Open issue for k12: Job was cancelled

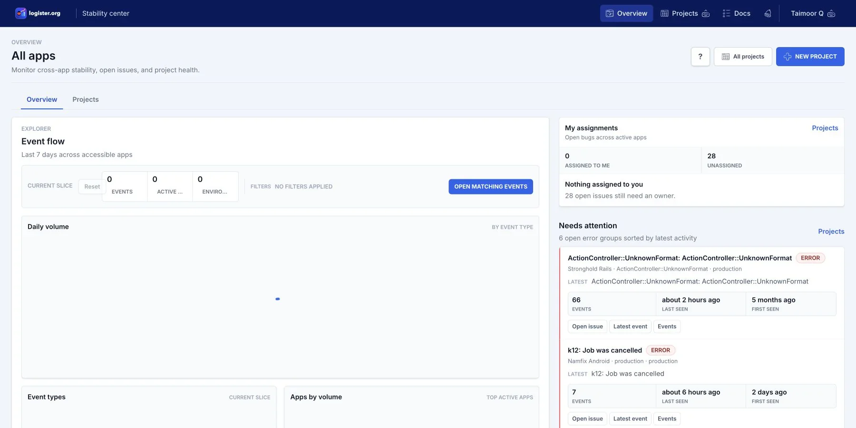point(587,418)
